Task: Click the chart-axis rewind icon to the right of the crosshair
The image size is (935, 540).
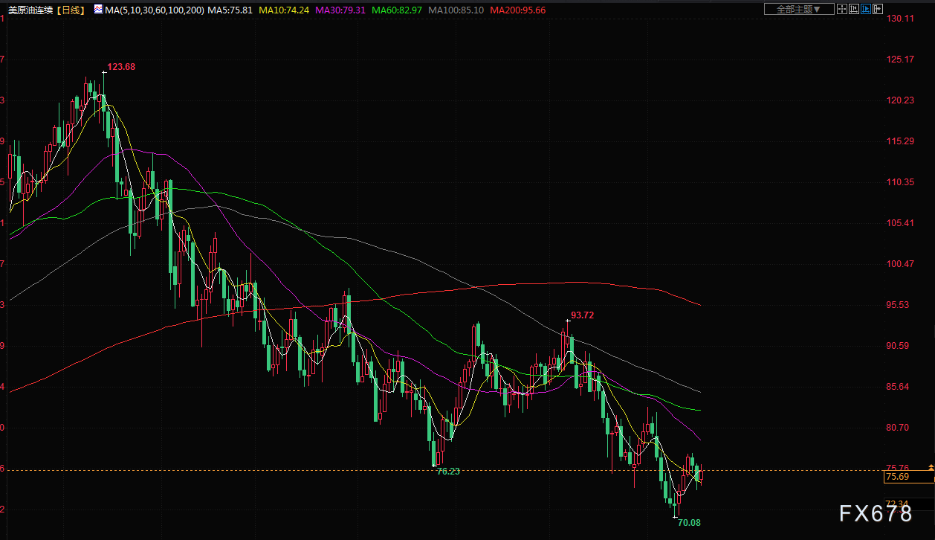Action: 854,9
